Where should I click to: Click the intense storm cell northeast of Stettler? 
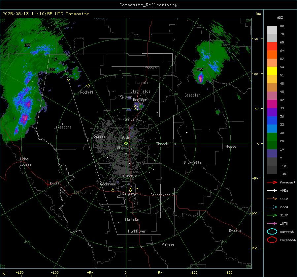click(x=200, y=78)
